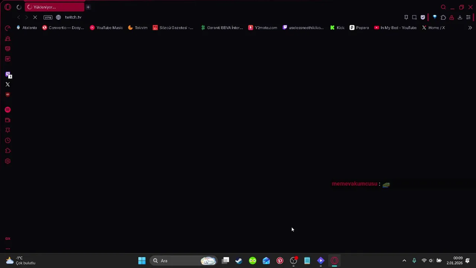Open GX Corner at sidebar bottom

(x=7, y=239)
